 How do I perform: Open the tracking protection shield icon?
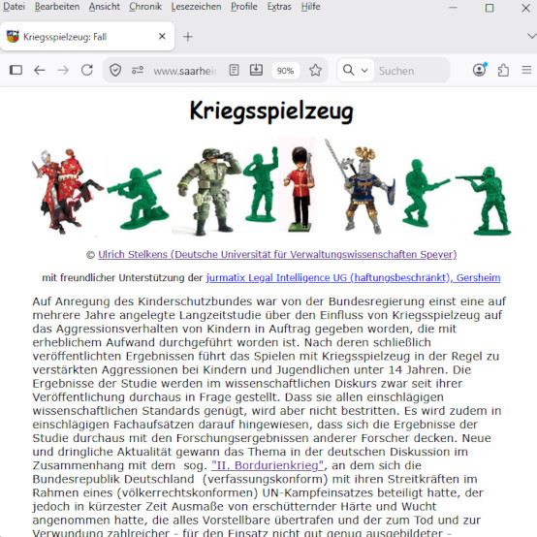(115, 70)
